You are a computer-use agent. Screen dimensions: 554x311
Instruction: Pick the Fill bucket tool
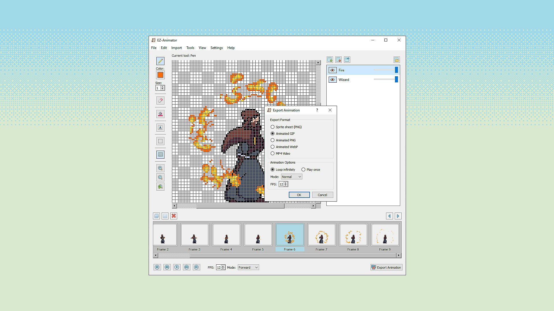(160, 114)
